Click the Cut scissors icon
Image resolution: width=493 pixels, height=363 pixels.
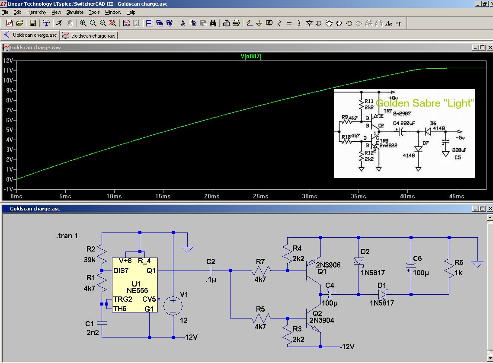pos(182,23)
